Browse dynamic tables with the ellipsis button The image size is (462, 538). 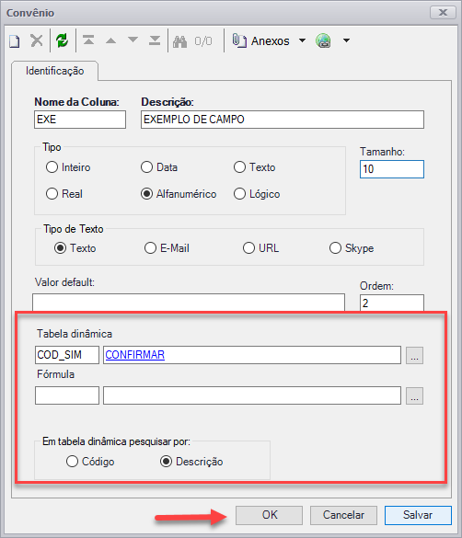pos(415,355)
